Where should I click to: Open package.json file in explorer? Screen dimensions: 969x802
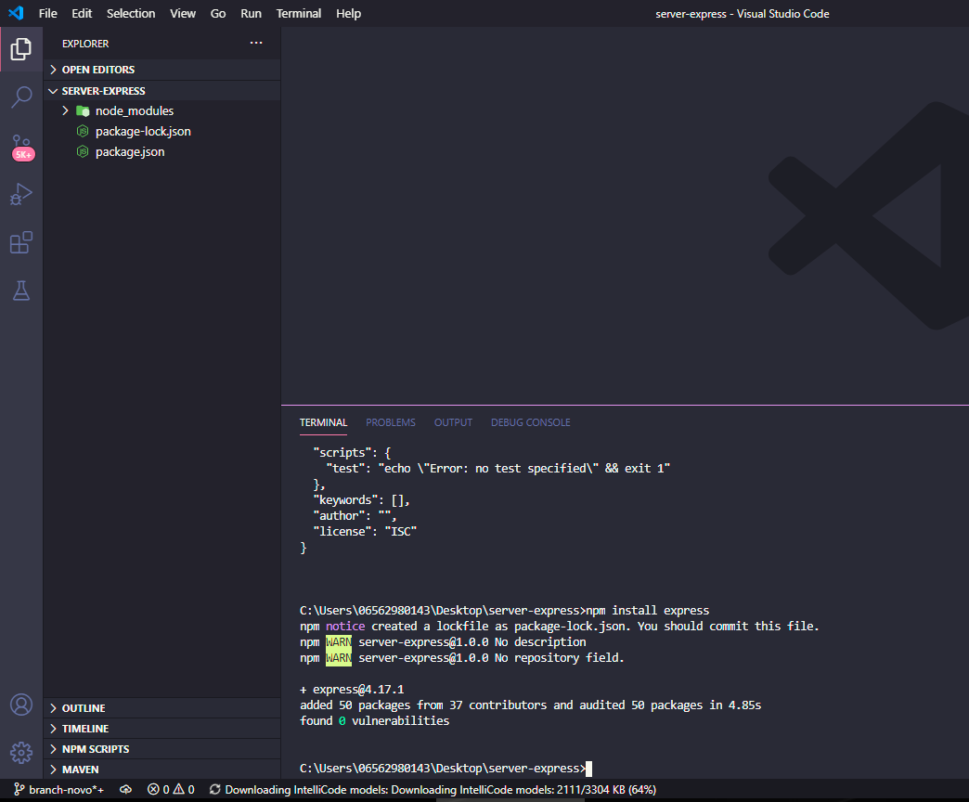[x=129, y=151]
